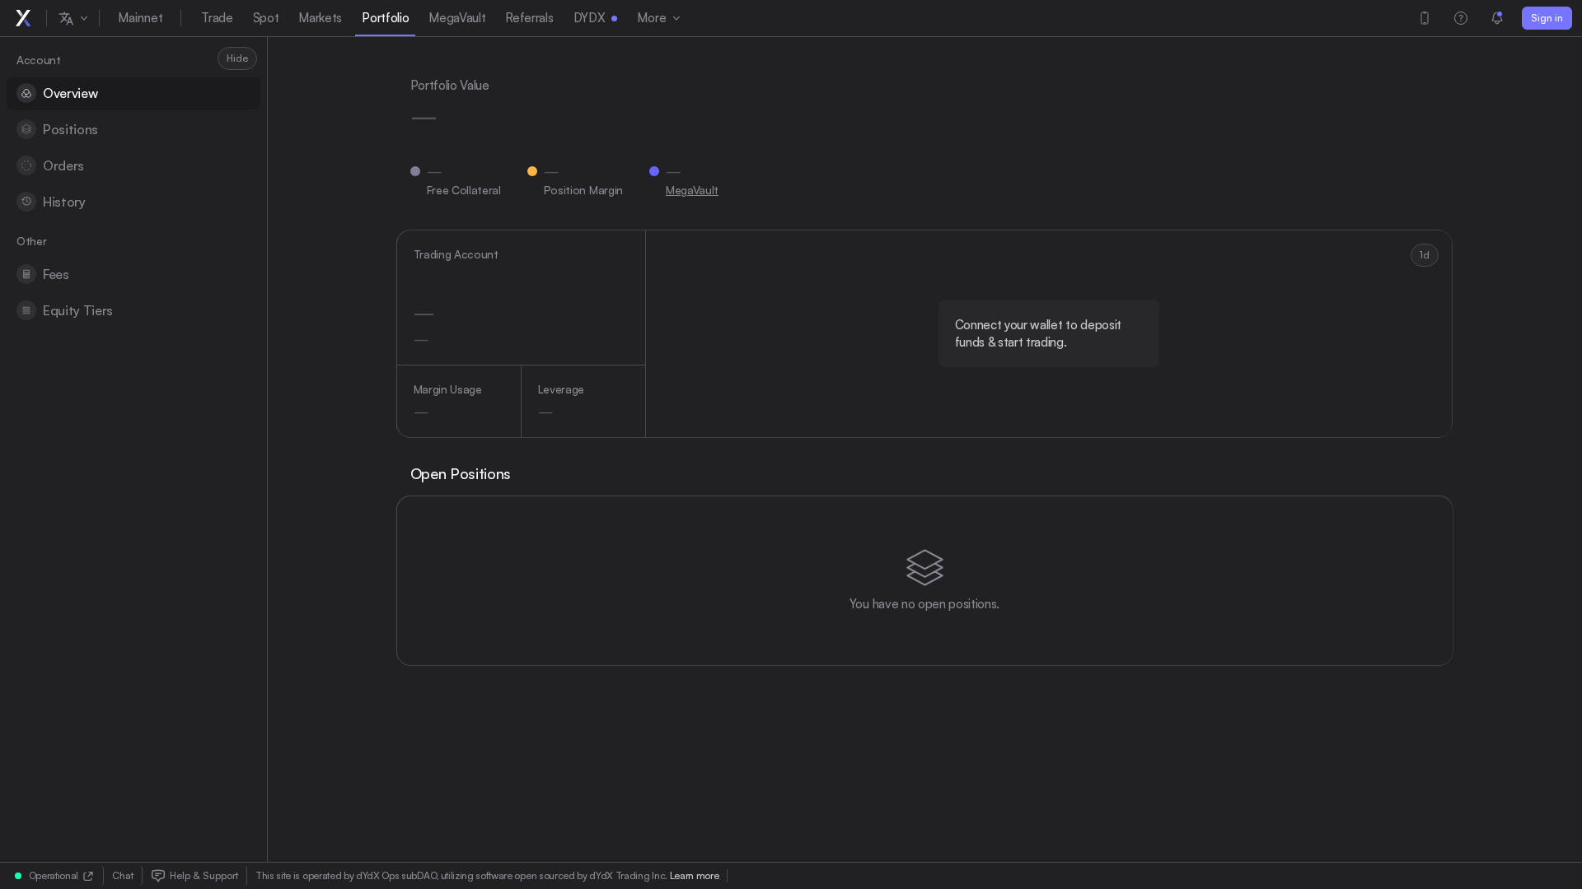Viewport: 1582px width, 889px height.
Task: Open Orders in the sidebar
Action: [x=133, y=165]
